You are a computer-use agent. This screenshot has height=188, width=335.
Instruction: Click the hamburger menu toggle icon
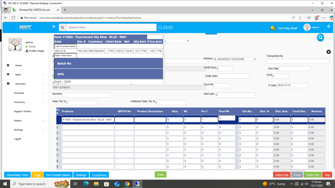pyautogui.click(x=54, y=27)
